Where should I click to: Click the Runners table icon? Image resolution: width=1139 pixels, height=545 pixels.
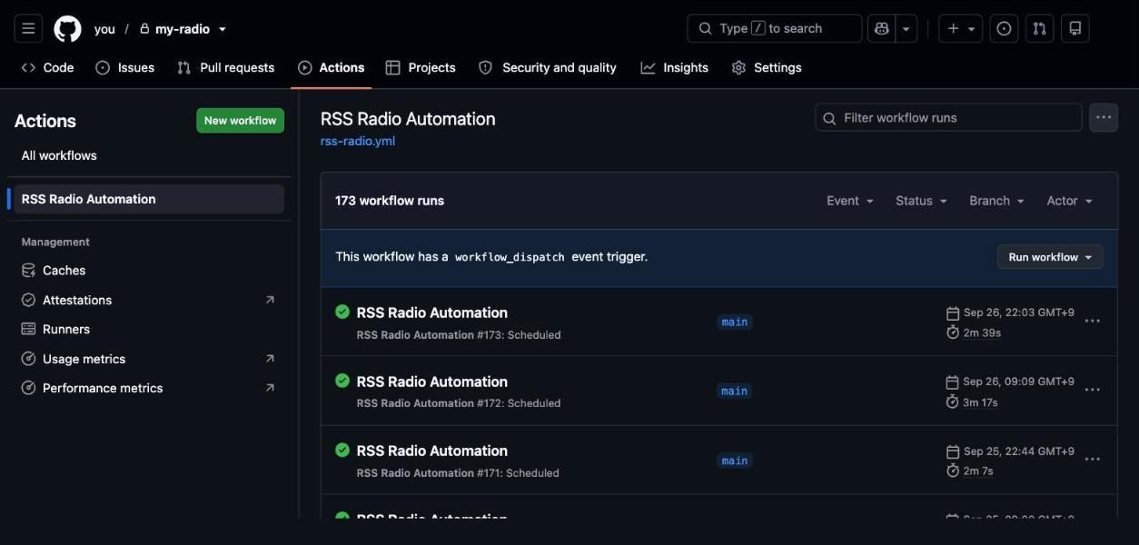(28, 329)
